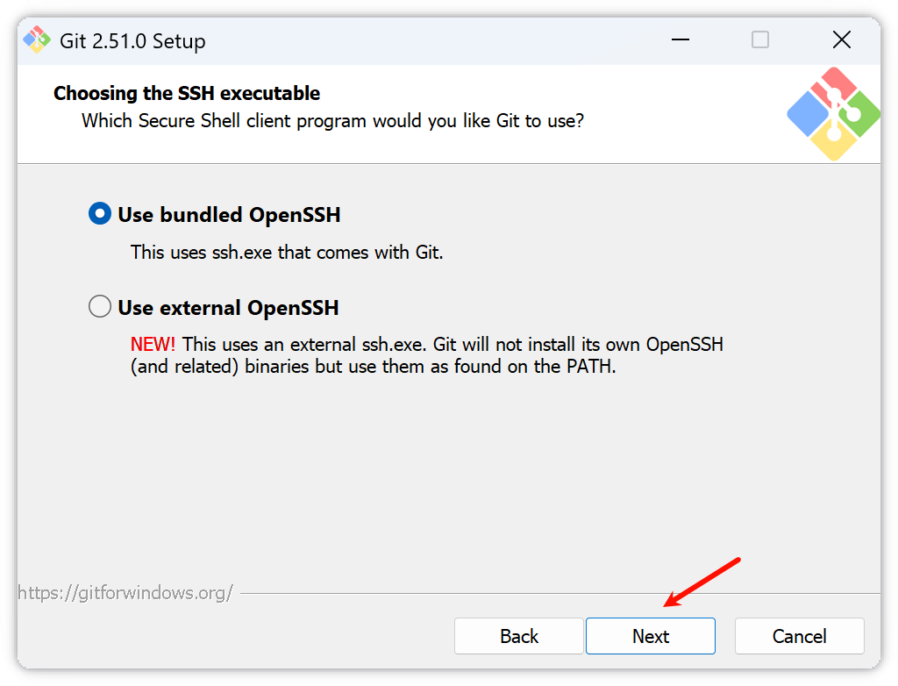Minimize the Git Setup window
898x686 pixels.
pyautogui.click(x=680, y=40)
